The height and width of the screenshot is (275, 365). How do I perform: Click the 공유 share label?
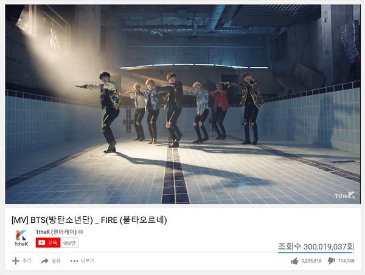(x=56, y=260)
